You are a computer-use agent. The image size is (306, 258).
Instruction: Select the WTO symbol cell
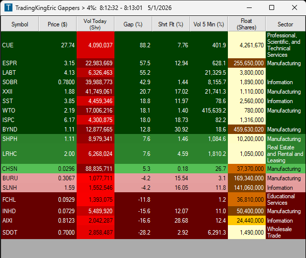(20, 111)
